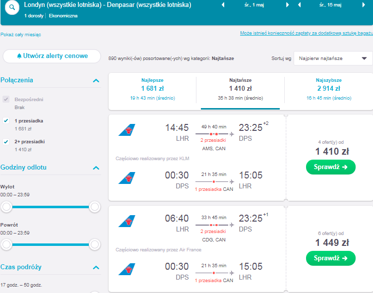Click the bell icon for price alerts

(x=19, y=56)
